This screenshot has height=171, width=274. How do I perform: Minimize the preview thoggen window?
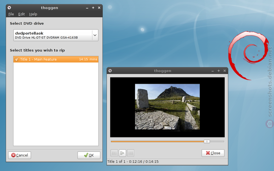click(x=212, y=71)
